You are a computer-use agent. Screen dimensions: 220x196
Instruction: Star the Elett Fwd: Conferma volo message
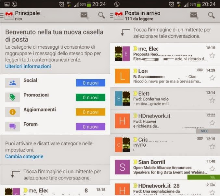tap(212, 100)
